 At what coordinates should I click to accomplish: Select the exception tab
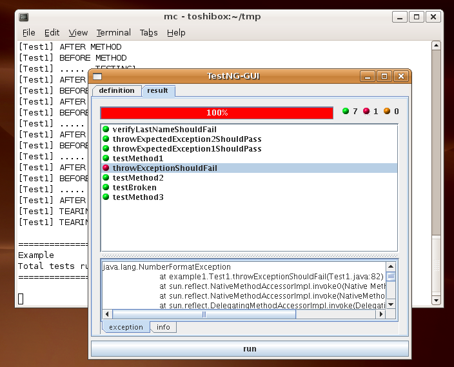[126, 327]
